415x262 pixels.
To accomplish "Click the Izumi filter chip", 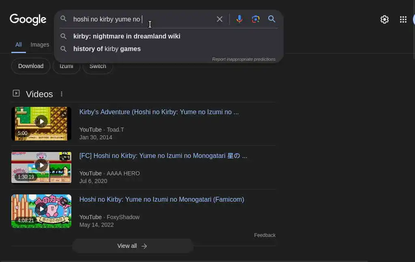I will click(66, 66).
